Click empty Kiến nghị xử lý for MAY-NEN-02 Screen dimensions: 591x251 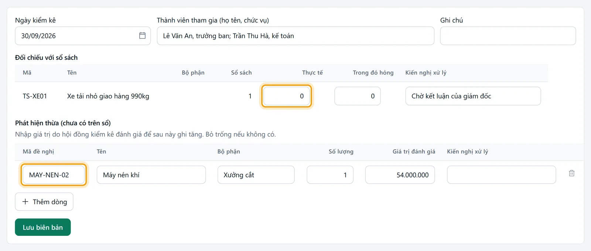(501, 175)
